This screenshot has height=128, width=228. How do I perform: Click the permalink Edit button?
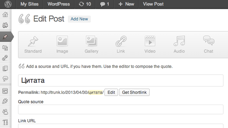coord(111,92)
